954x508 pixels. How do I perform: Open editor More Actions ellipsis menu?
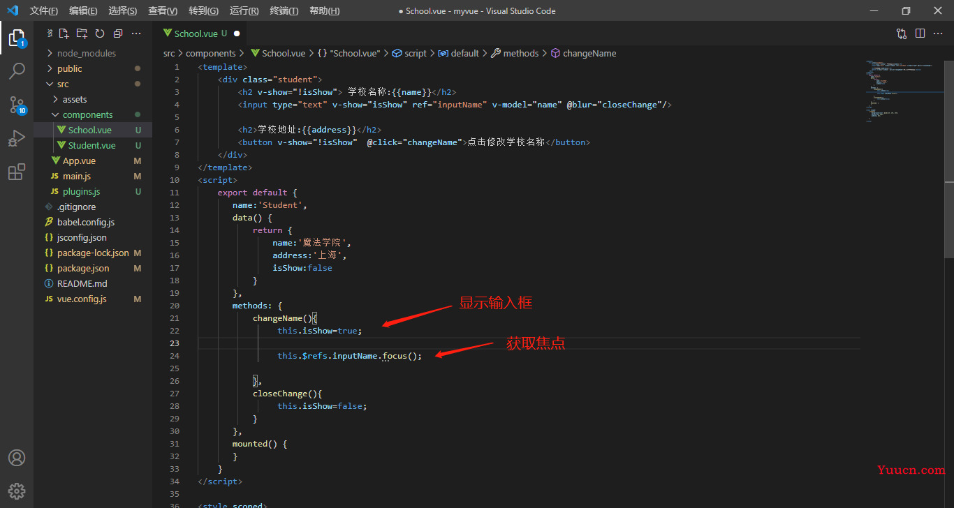click(938, 33)
